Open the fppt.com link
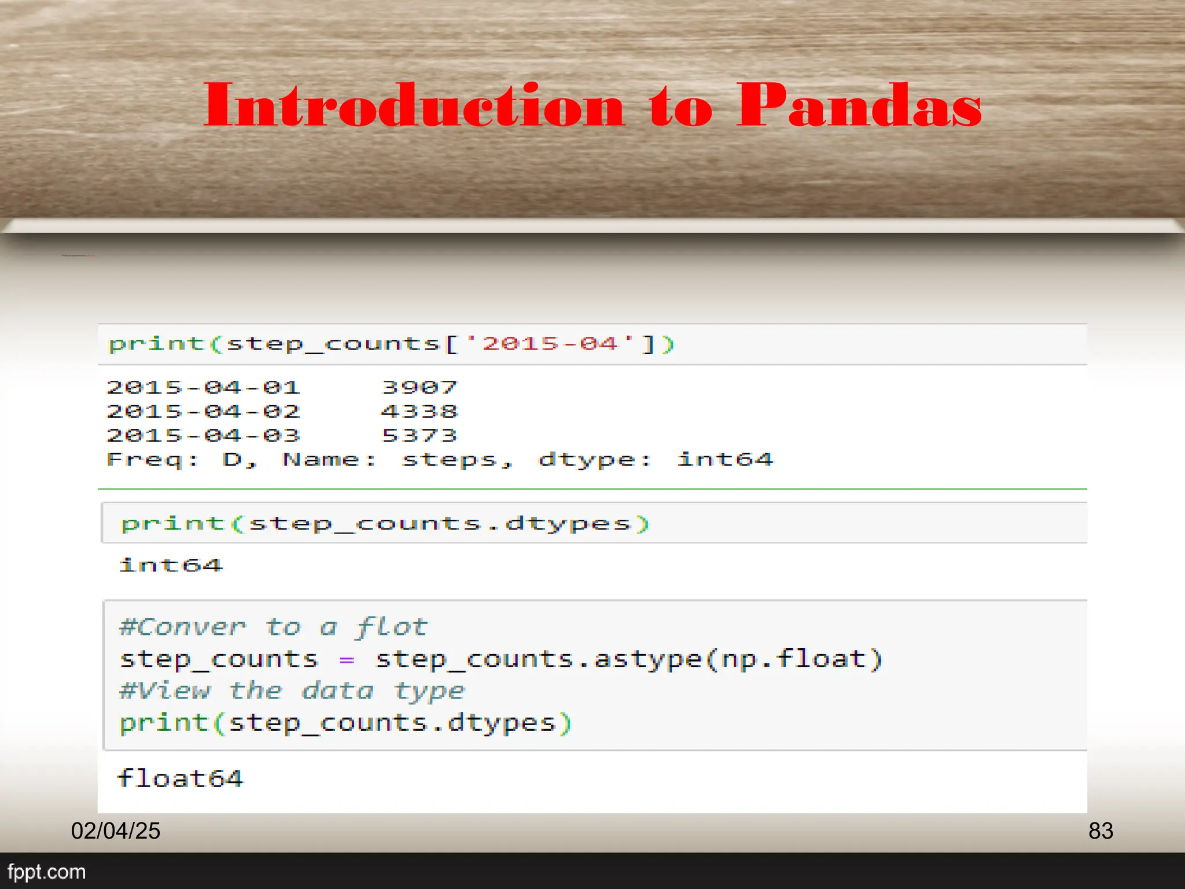 46,872
